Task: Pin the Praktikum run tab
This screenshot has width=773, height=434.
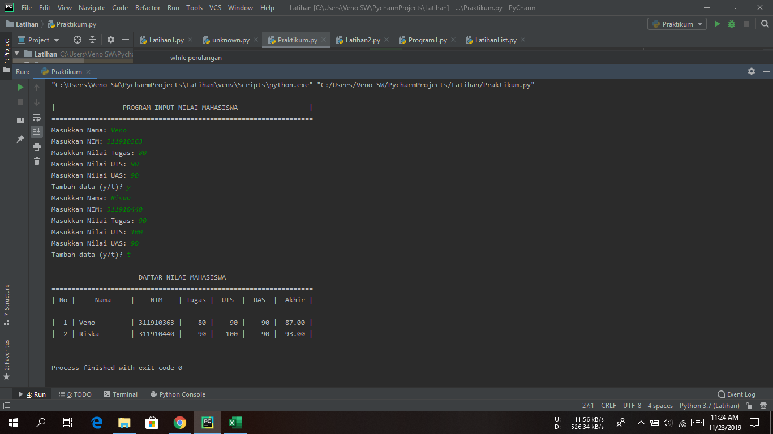Action: click(20, 139)
